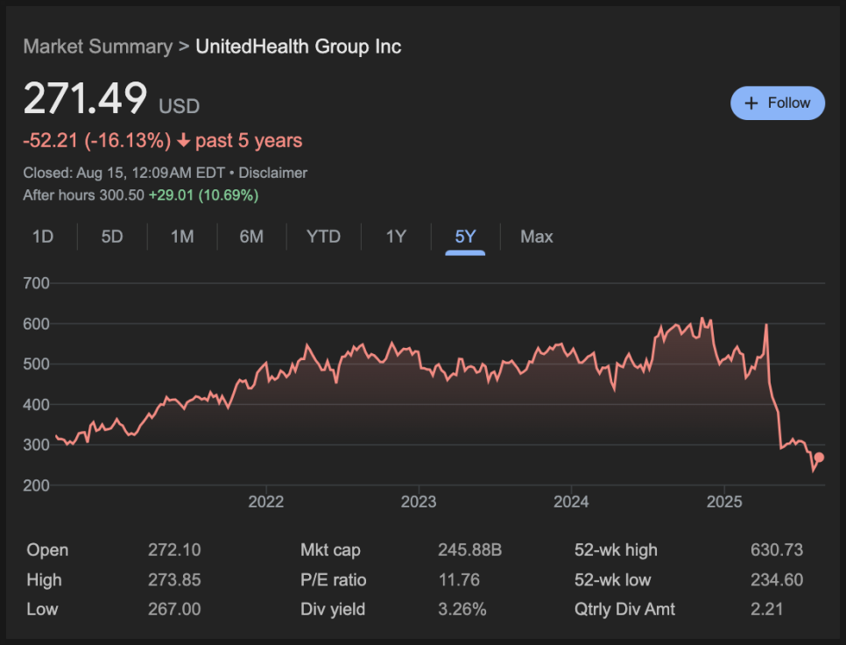Select the 5Y time range tab
846x645 pixels.
[465, 237]
